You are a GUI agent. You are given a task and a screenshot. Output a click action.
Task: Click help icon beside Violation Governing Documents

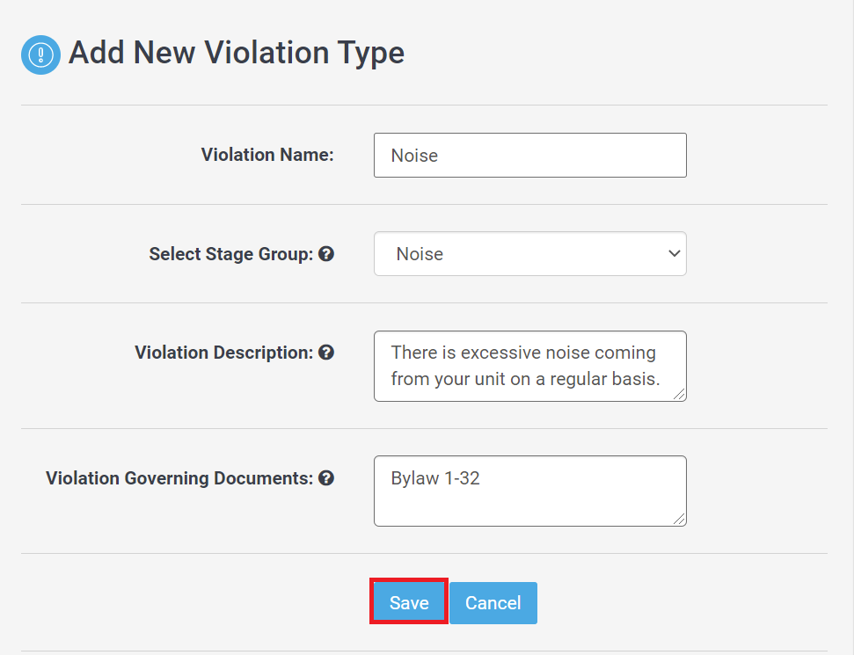(x=326, y=478)
